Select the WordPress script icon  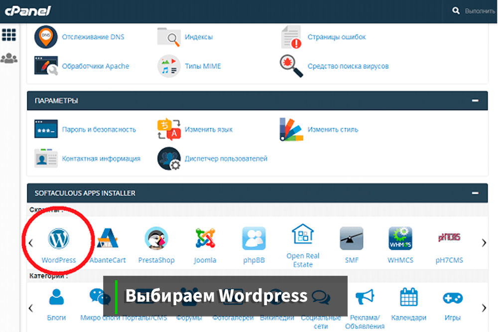tap(59, 238)
